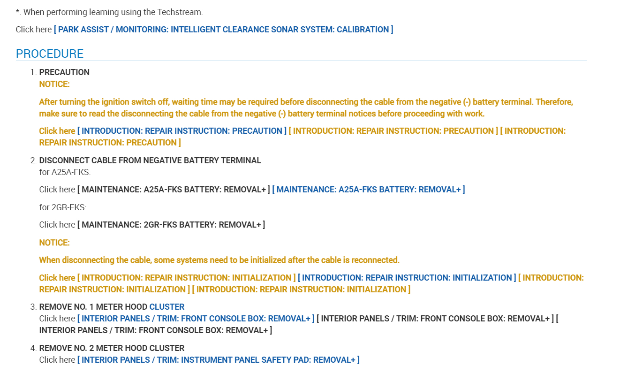Image resolution: width=620 pixels, height=366 pixels.
Task: Click the Techstream learning footnote text
Action: [x=109, y=12]
